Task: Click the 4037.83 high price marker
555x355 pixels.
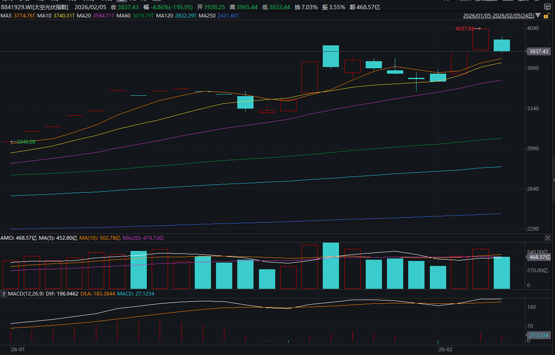Action: [x=464, y=29]
